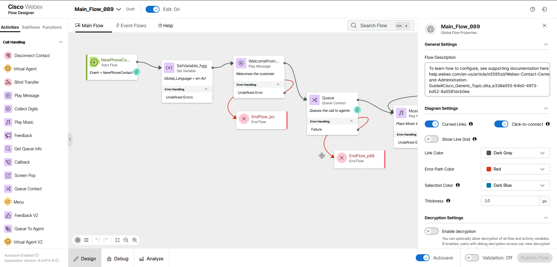Switch to the Functions tab

click(52, 27)
